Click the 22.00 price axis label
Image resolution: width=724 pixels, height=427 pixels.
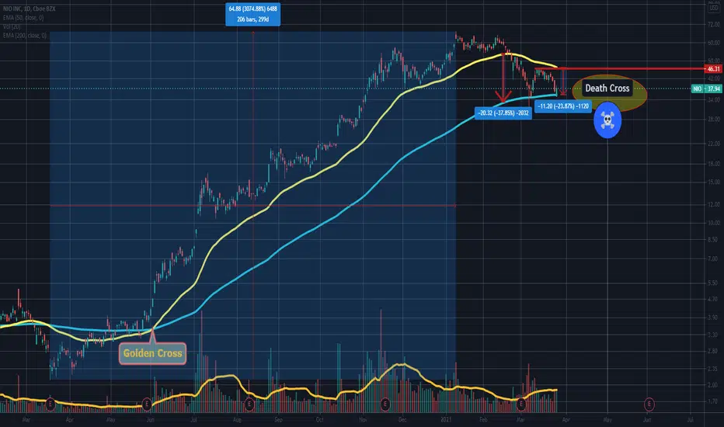[714, 144]
